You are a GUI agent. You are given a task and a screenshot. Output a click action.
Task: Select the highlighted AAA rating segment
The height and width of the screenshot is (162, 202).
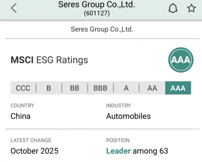(x=178, y=88)
